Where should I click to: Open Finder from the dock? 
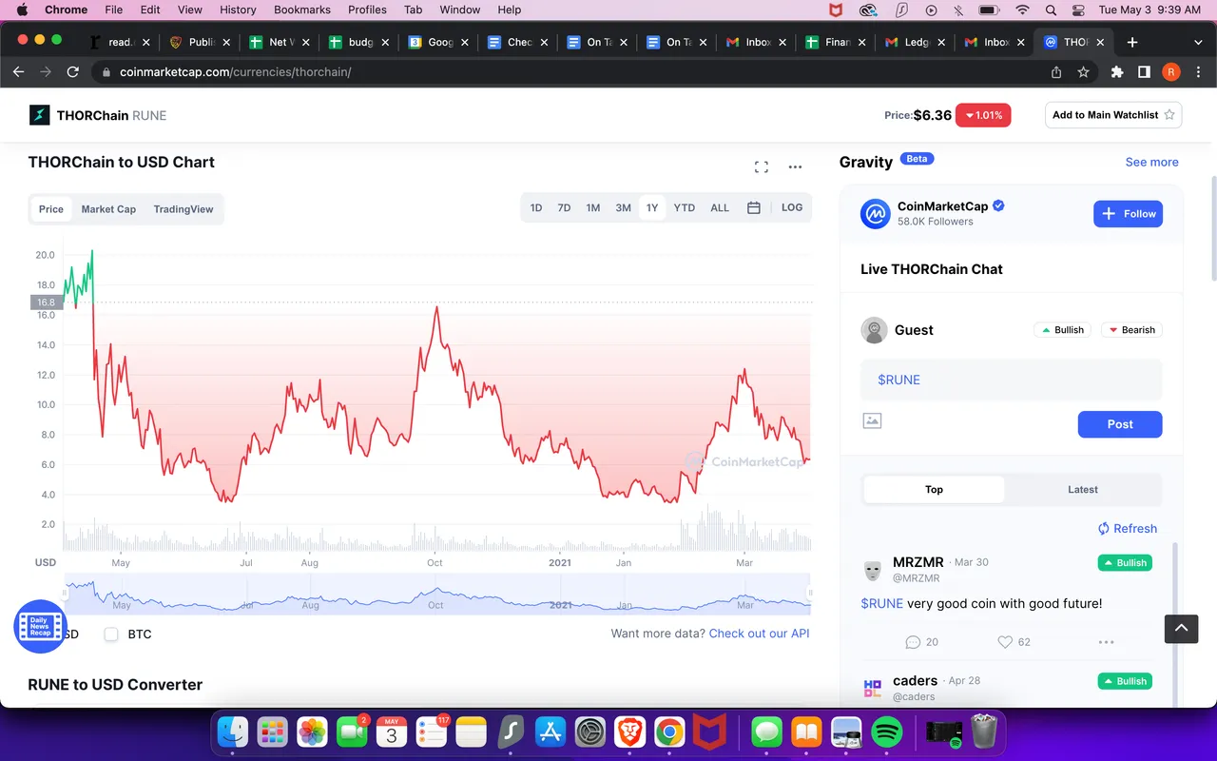pyautogui.click(x=233, y=732)
